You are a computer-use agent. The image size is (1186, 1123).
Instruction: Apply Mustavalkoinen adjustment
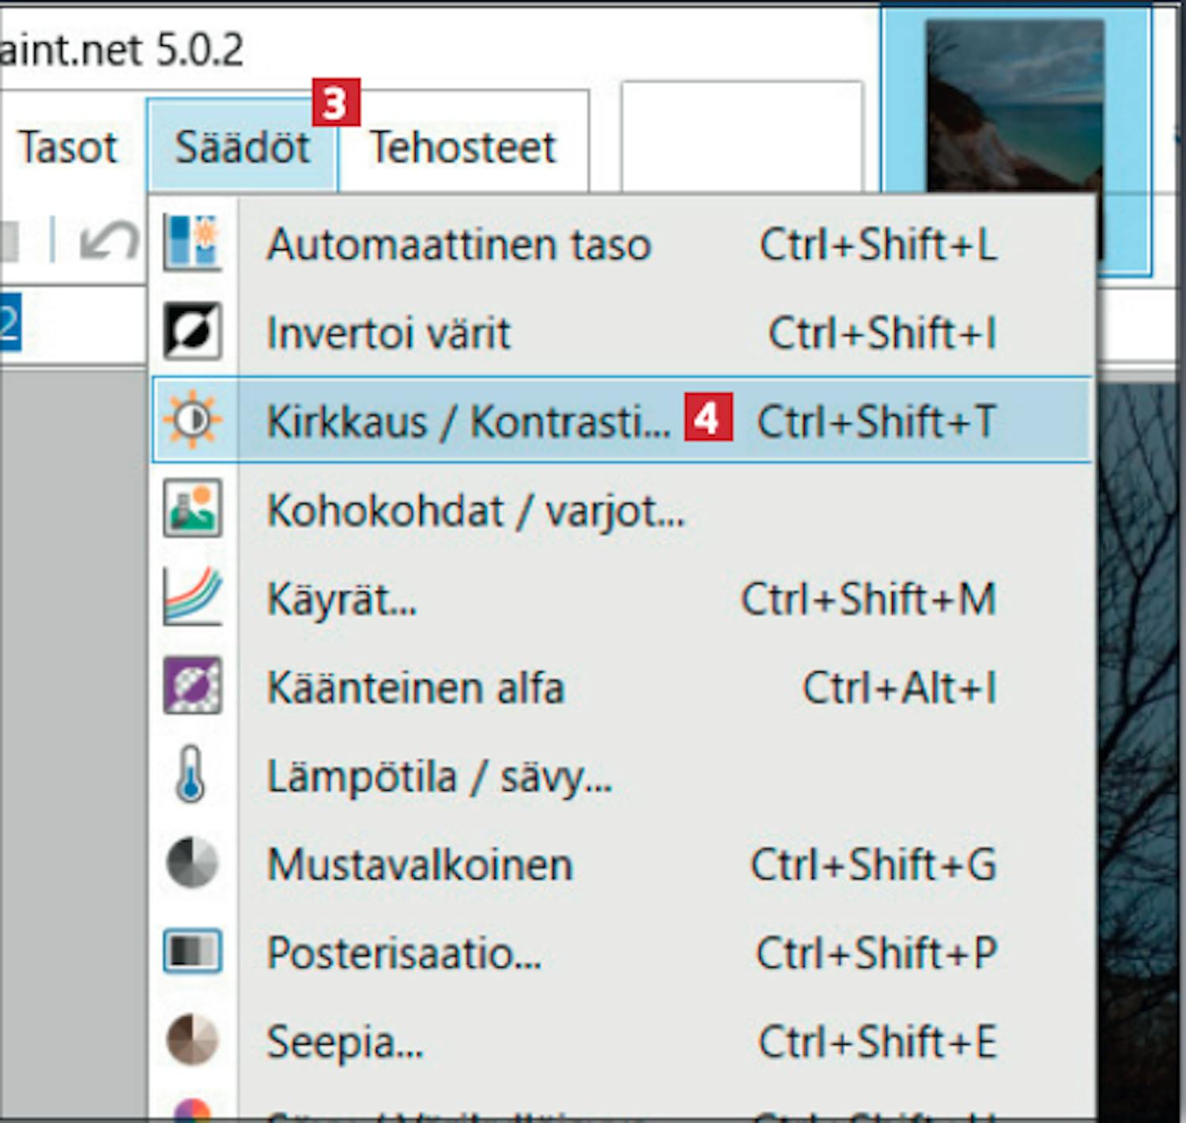(420, 864)
